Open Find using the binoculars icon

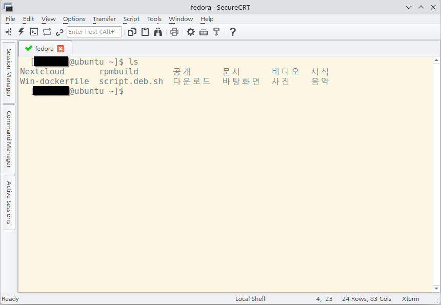coord(158,32)
